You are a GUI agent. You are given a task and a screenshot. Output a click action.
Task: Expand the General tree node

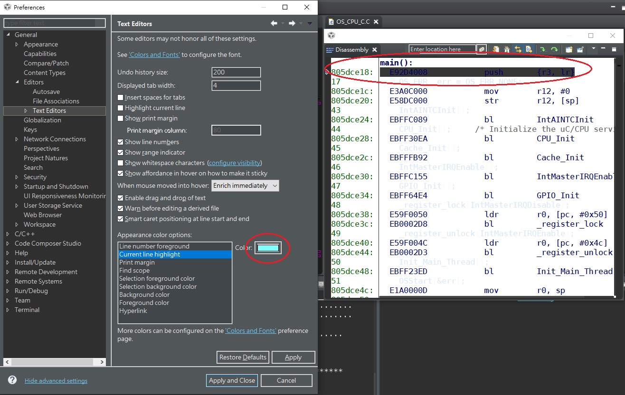(8, 35)
